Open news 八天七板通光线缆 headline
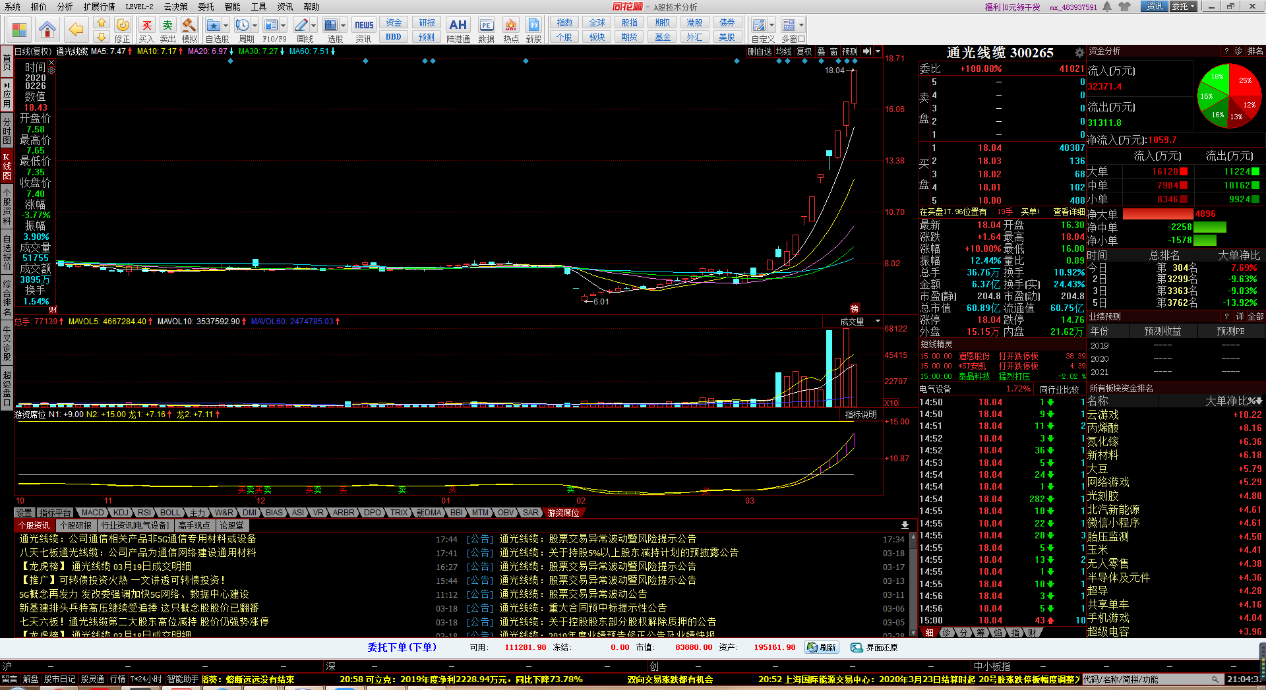The height and width of the screenshot is (690, 1266). coord(137,553)
